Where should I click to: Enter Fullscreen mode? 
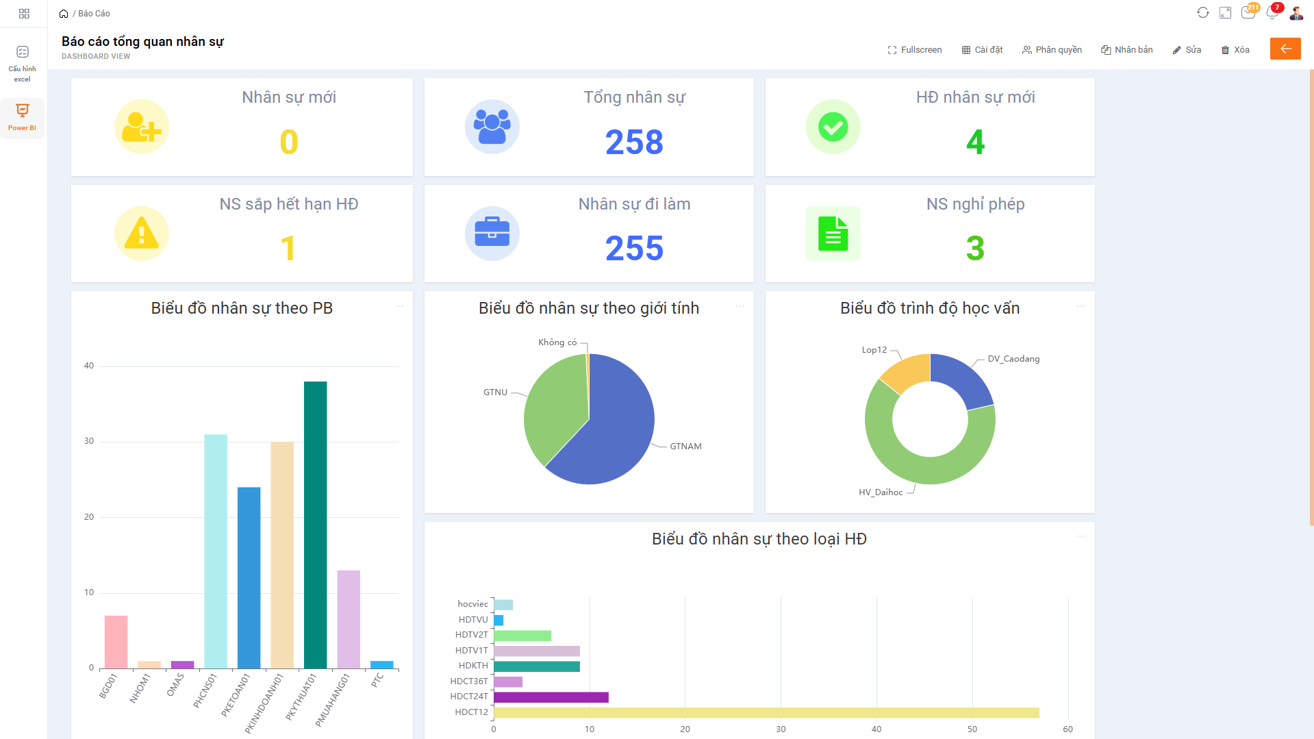914,50
